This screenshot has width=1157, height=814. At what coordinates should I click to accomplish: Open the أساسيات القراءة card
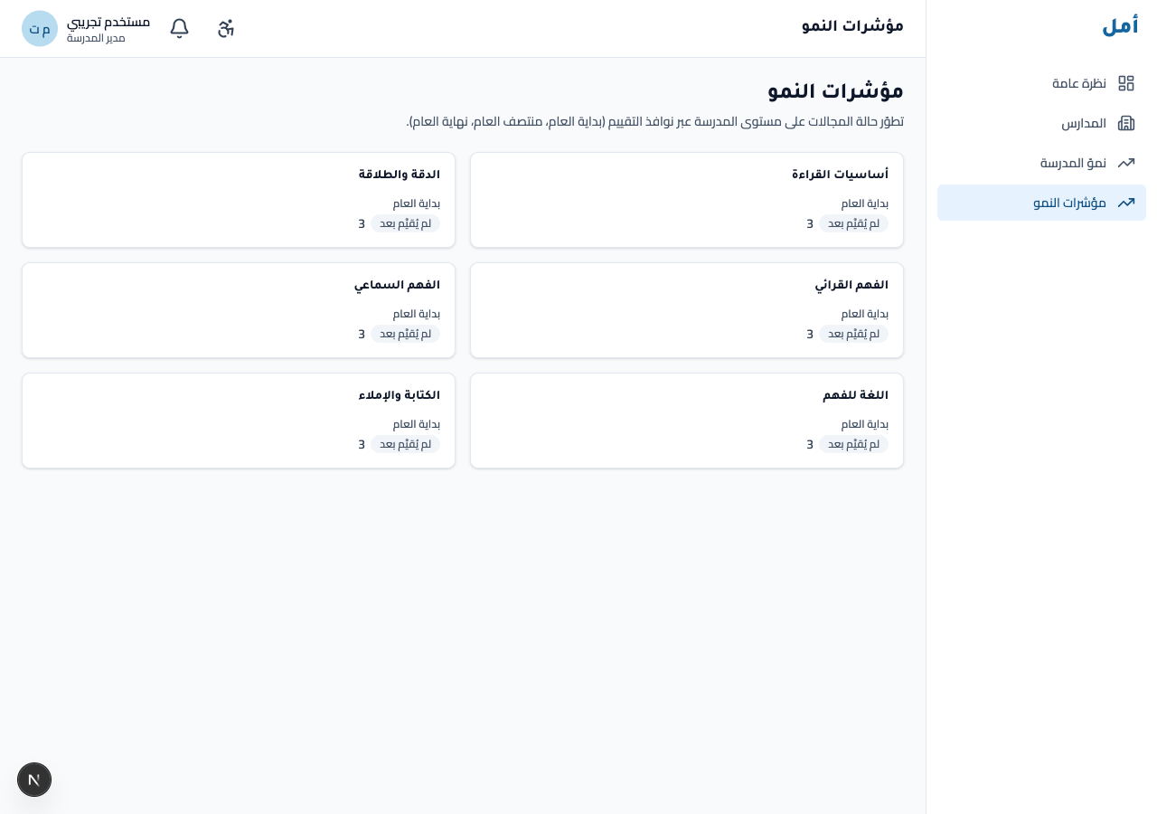click(687, 200)
